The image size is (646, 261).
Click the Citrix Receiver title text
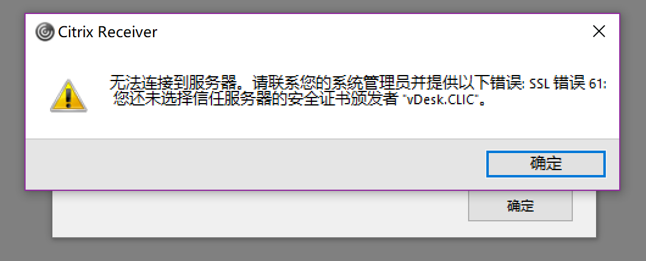click(107, 32)
